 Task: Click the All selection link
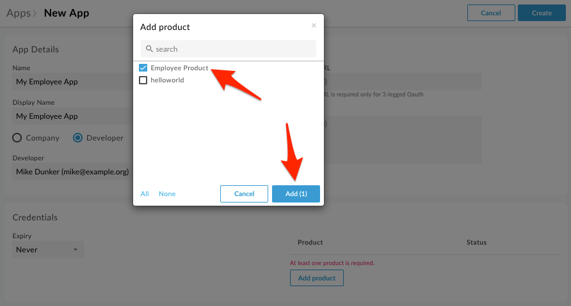tap(145, 194)
